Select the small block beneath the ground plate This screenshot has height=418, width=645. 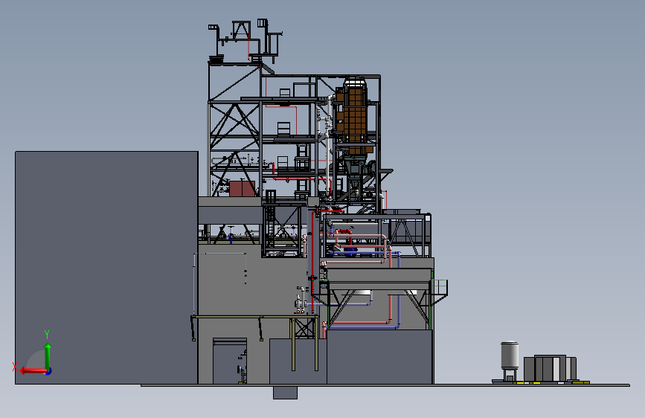point(285,393)
